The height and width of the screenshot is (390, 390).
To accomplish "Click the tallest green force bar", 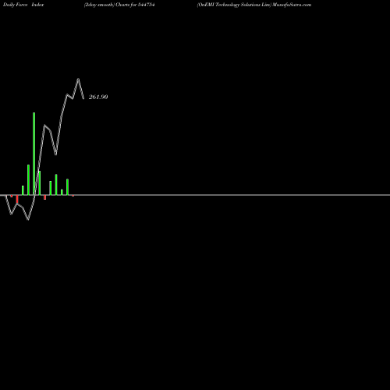I will coord(34,154).
